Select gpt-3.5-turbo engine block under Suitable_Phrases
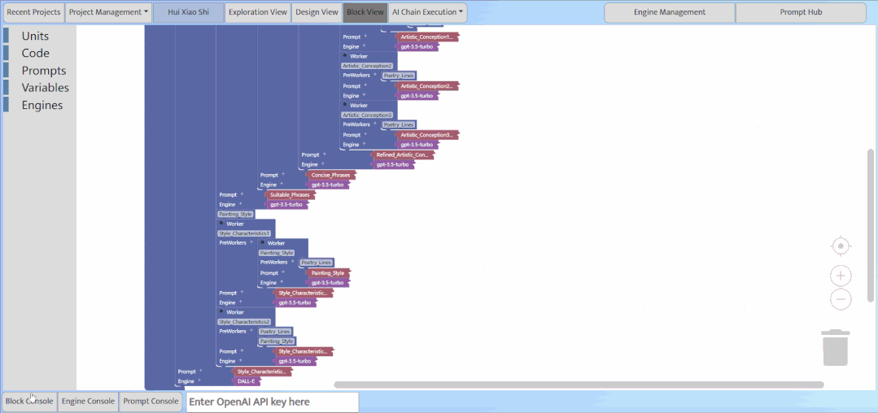Image resolution: width=878 pixels, height=413 pixels. (286, 204)
